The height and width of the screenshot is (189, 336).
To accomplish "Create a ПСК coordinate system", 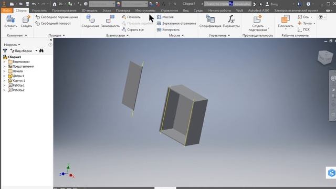I will (x=303, y=29).
